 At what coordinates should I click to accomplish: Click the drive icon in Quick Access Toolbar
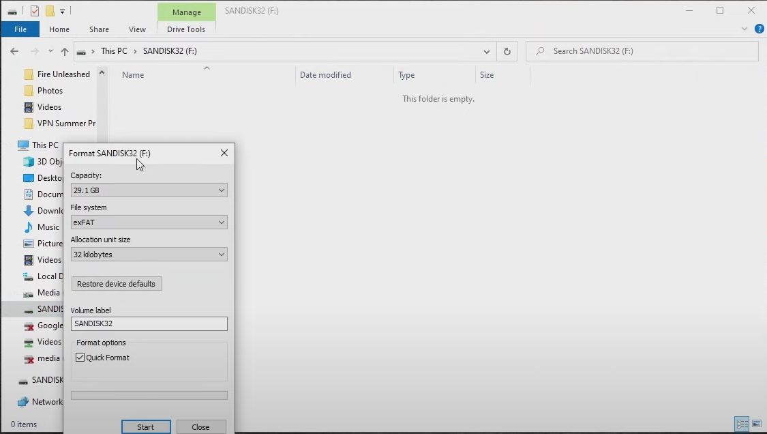(12, 11)
